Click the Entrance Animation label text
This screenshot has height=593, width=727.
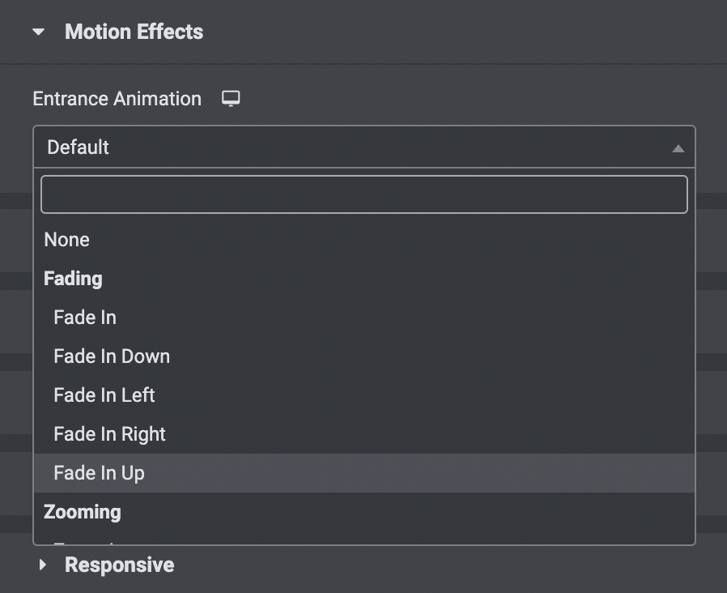117,99
